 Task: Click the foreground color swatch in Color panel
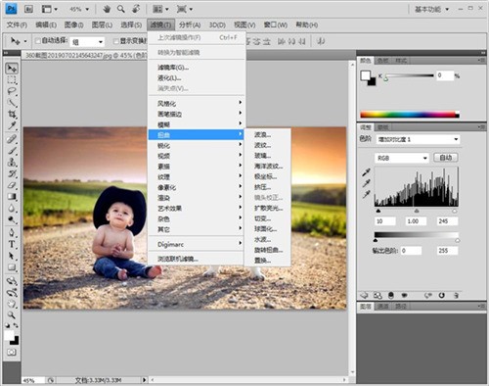pos(366,75)
